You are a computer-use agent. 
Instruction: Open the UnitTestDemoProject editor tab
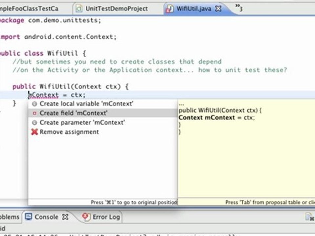point(116,9)
